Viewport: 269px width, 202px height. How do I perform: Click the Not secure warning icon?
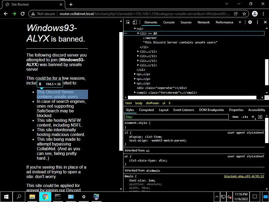pyautogui.click(x=33, y=14)
